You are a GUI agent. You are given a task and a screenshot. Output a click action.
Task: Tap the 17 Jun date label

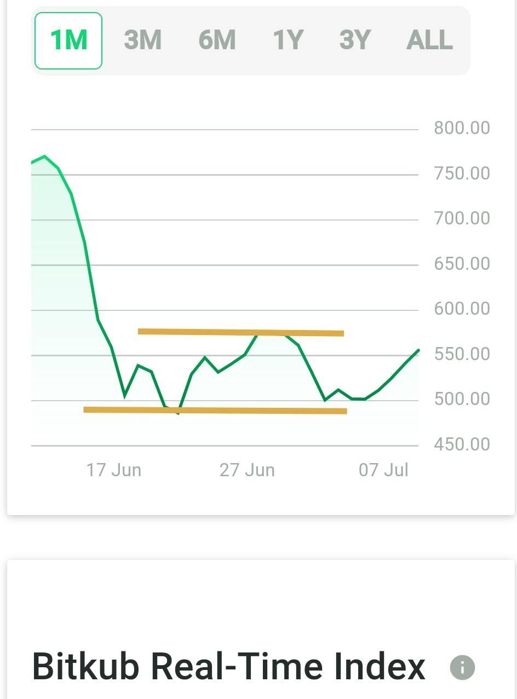[113, 470]
